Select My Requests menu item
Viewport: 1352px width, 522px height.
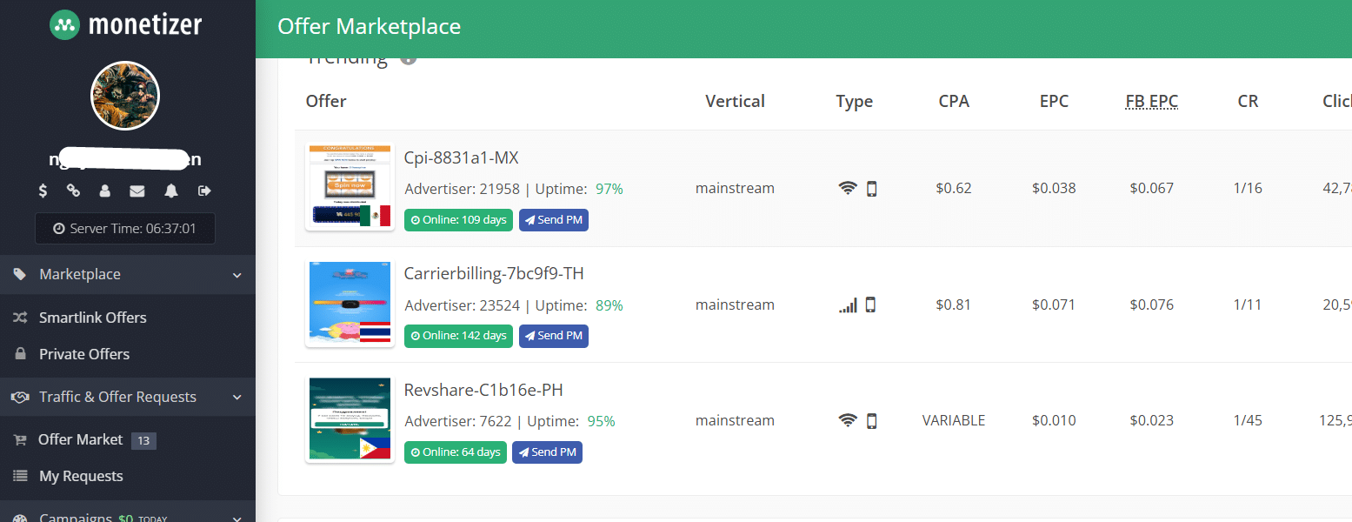[x=81, y=476]
